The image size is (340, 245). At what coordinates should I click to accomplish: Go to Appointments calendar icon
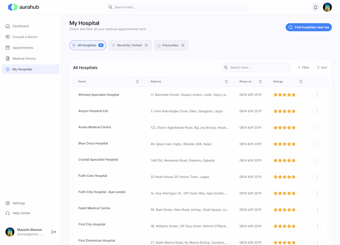click(x=8, y=48)
